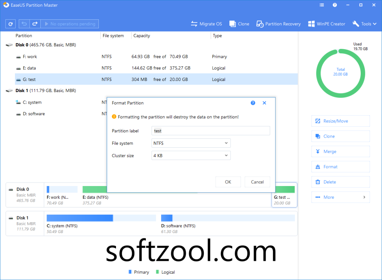Screen dimensions: 382x280
Task: Open the Clone tool from the toolbar
Action: coord(239,23)
